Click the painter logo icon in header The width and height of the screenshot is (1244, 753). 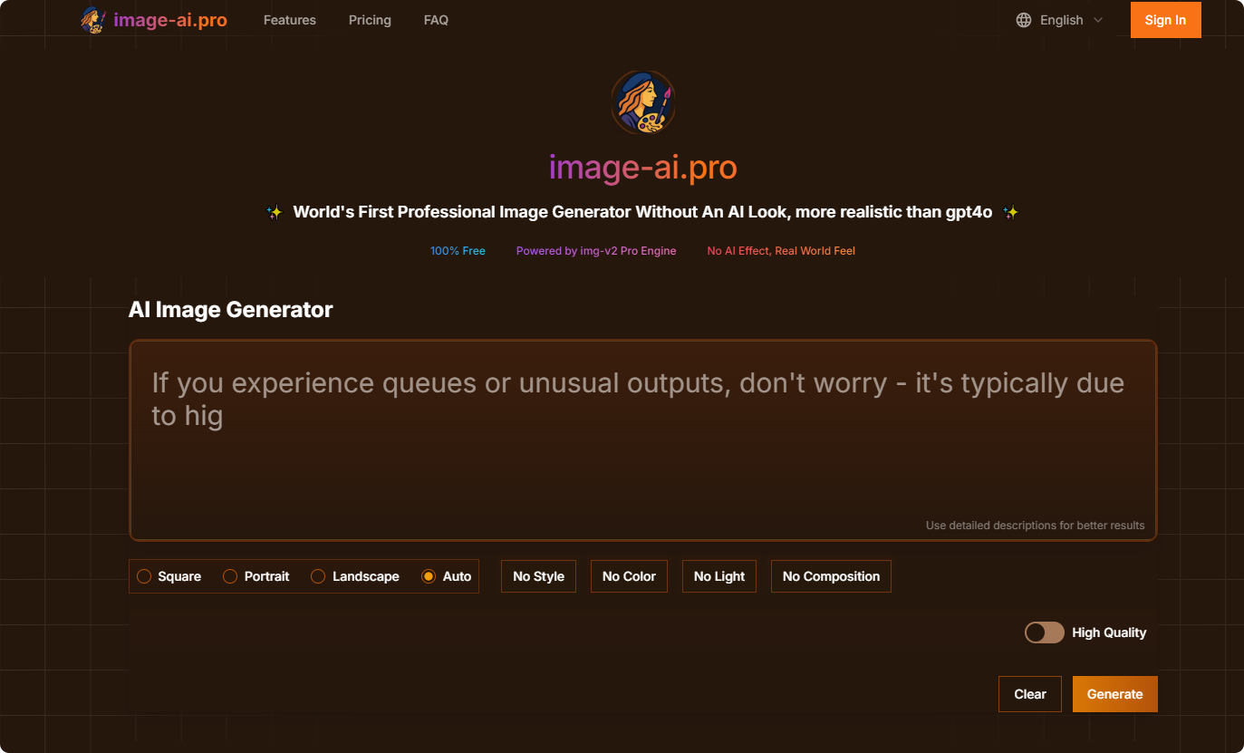tap(93, 20)
